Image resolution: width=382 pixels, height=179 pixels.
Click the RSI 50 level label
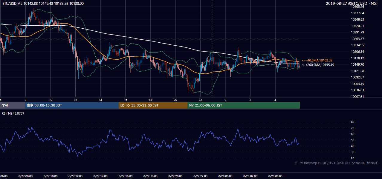pyautogui.click(x=352, y=140)
